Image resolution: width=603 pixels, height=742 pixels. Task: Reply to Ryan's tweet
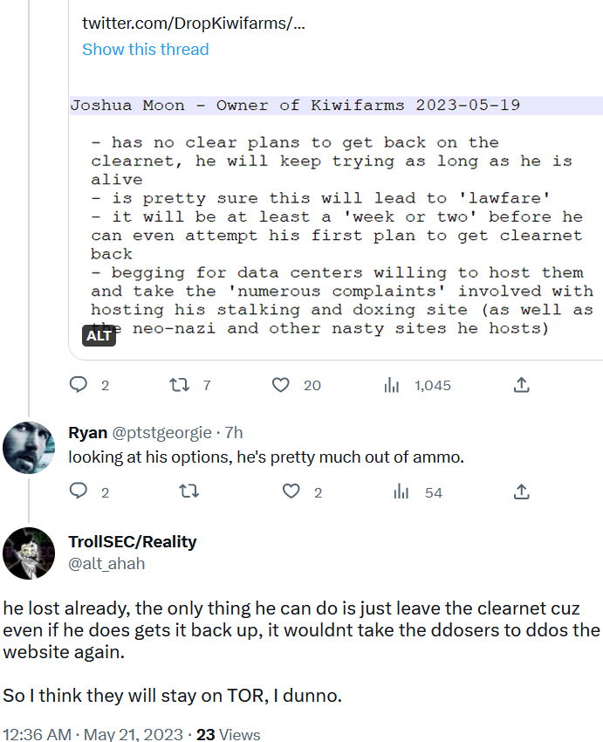point(79,492)
